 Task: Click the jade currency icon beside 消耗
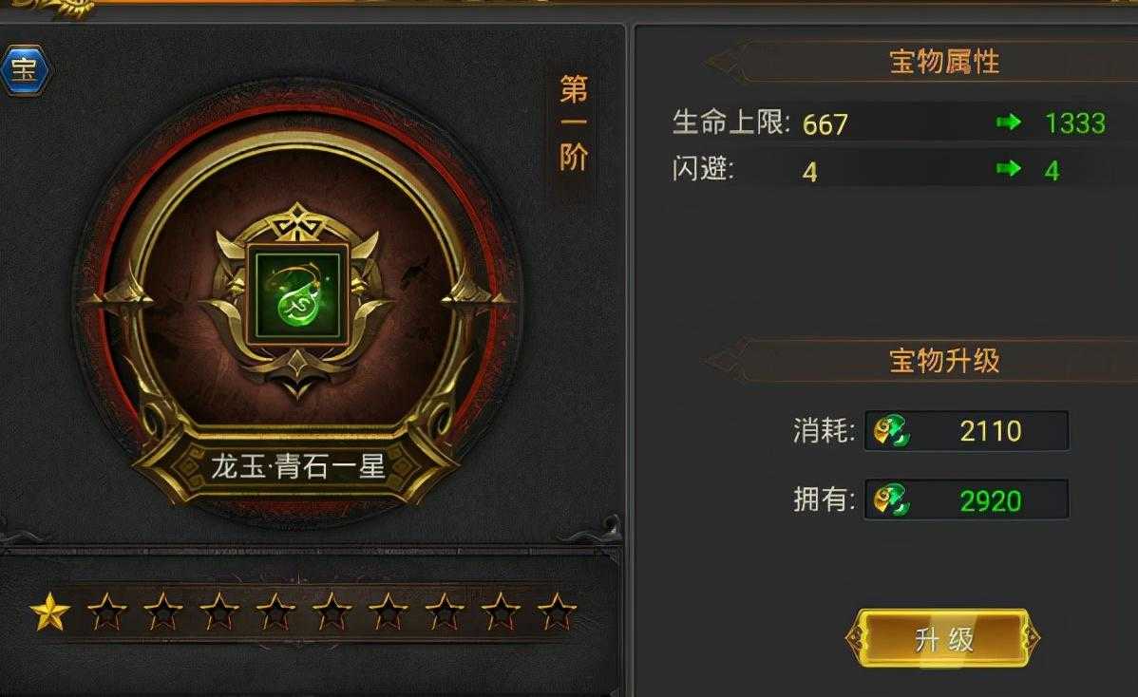pyautogui.click(x=890, y=431)
